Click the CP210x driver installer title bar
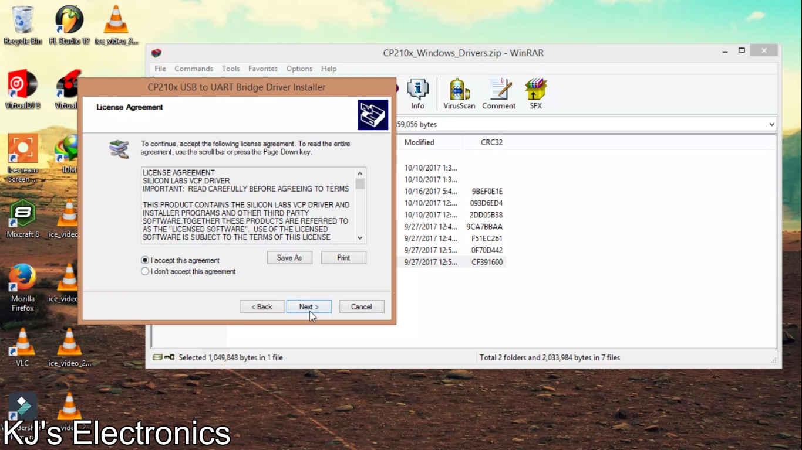This screenshot has width=802, height=450. click(x=237, y=87)
